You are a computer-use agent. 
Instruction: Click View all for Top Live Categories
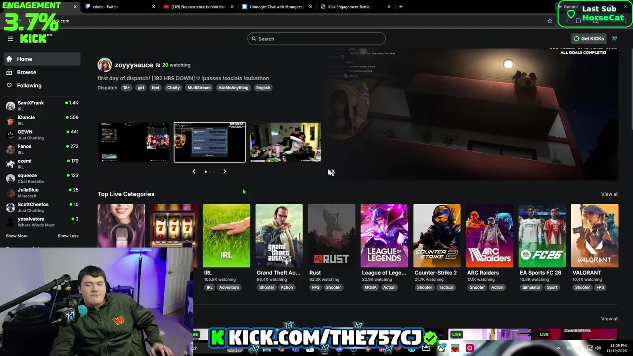pos(610,194)
